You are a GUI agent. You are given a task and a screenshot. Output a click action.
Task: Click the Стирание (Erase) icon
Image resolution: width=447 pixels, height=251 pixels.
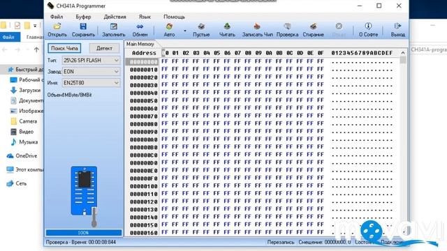pyautogui.click(x=313, y=26)
